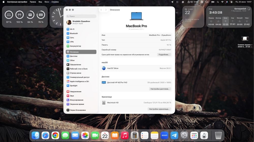Screen dimensions: 254x142
Task: Click Wi-Fi icon in menu bar
Action: [222, 2]
